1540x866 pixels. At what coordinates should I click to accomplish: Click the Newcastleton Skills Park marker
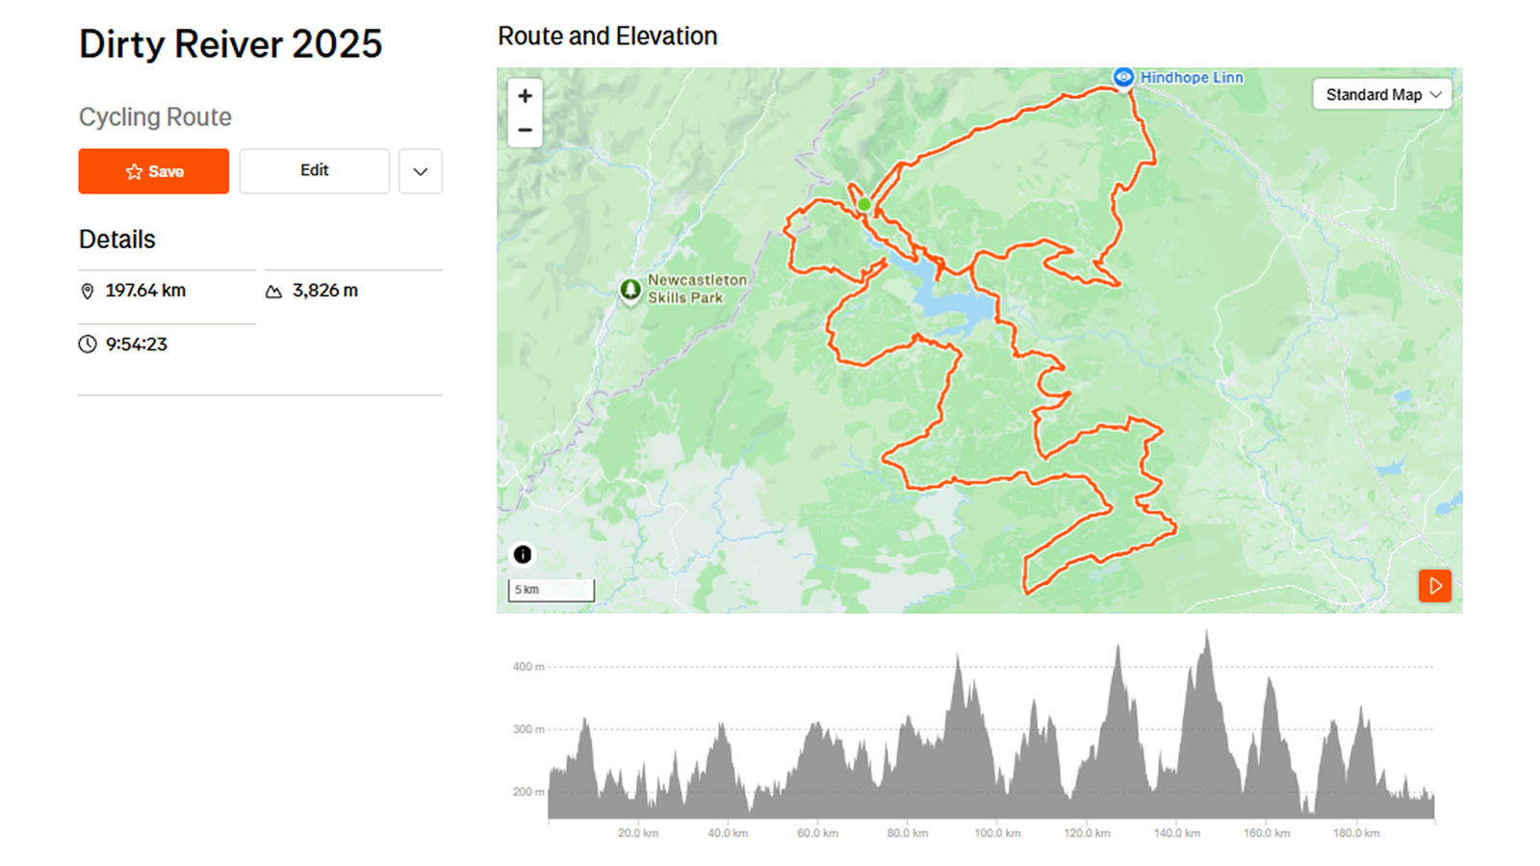(x=630, y=289)
